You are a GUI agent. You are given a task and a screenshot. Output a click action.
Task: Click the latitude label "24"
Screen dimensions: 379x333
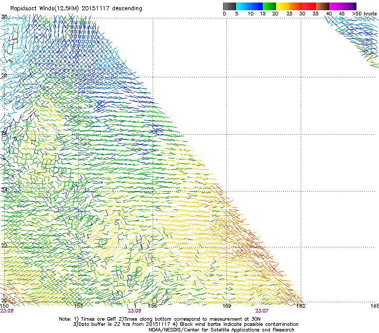tap(4, 190)
